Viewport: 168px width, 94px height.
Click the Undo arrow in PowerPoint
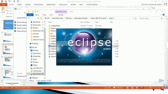pos(9,1)
